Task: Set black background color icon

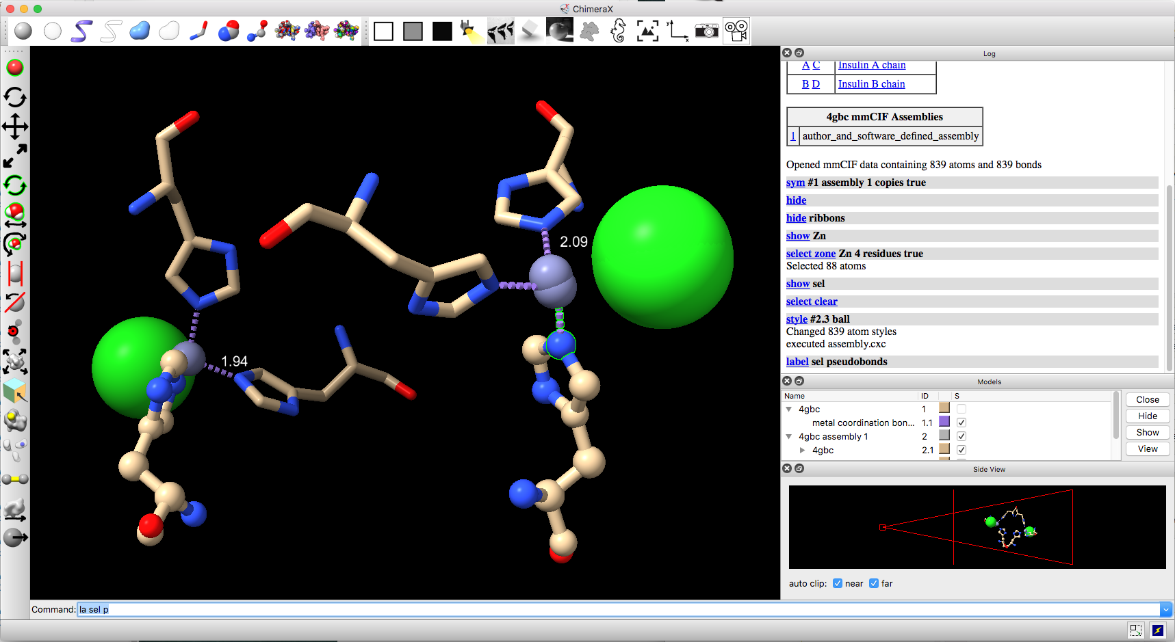Action: tap(442, 31)
